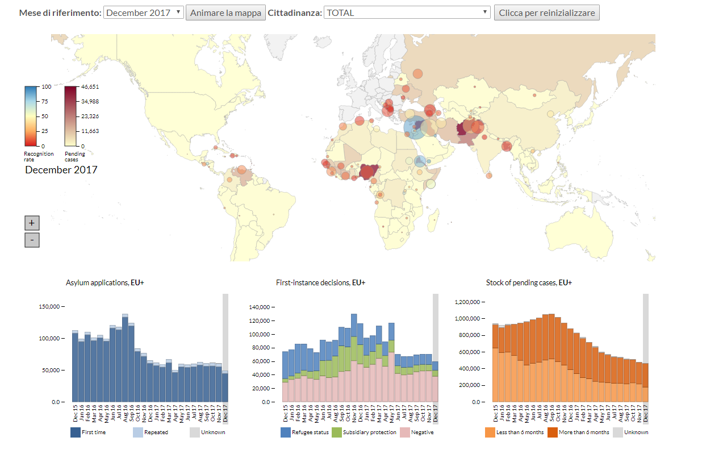Click the green Subsidiary protection legend swatch

337,432
